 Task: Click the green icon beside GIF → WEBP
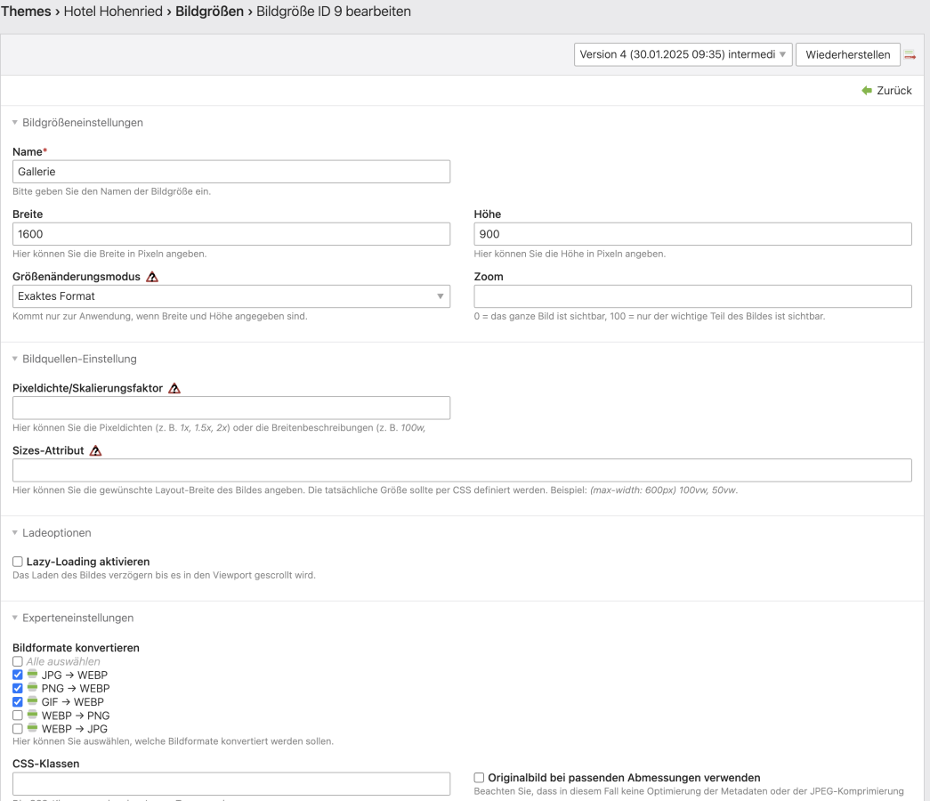coord(33,702)
